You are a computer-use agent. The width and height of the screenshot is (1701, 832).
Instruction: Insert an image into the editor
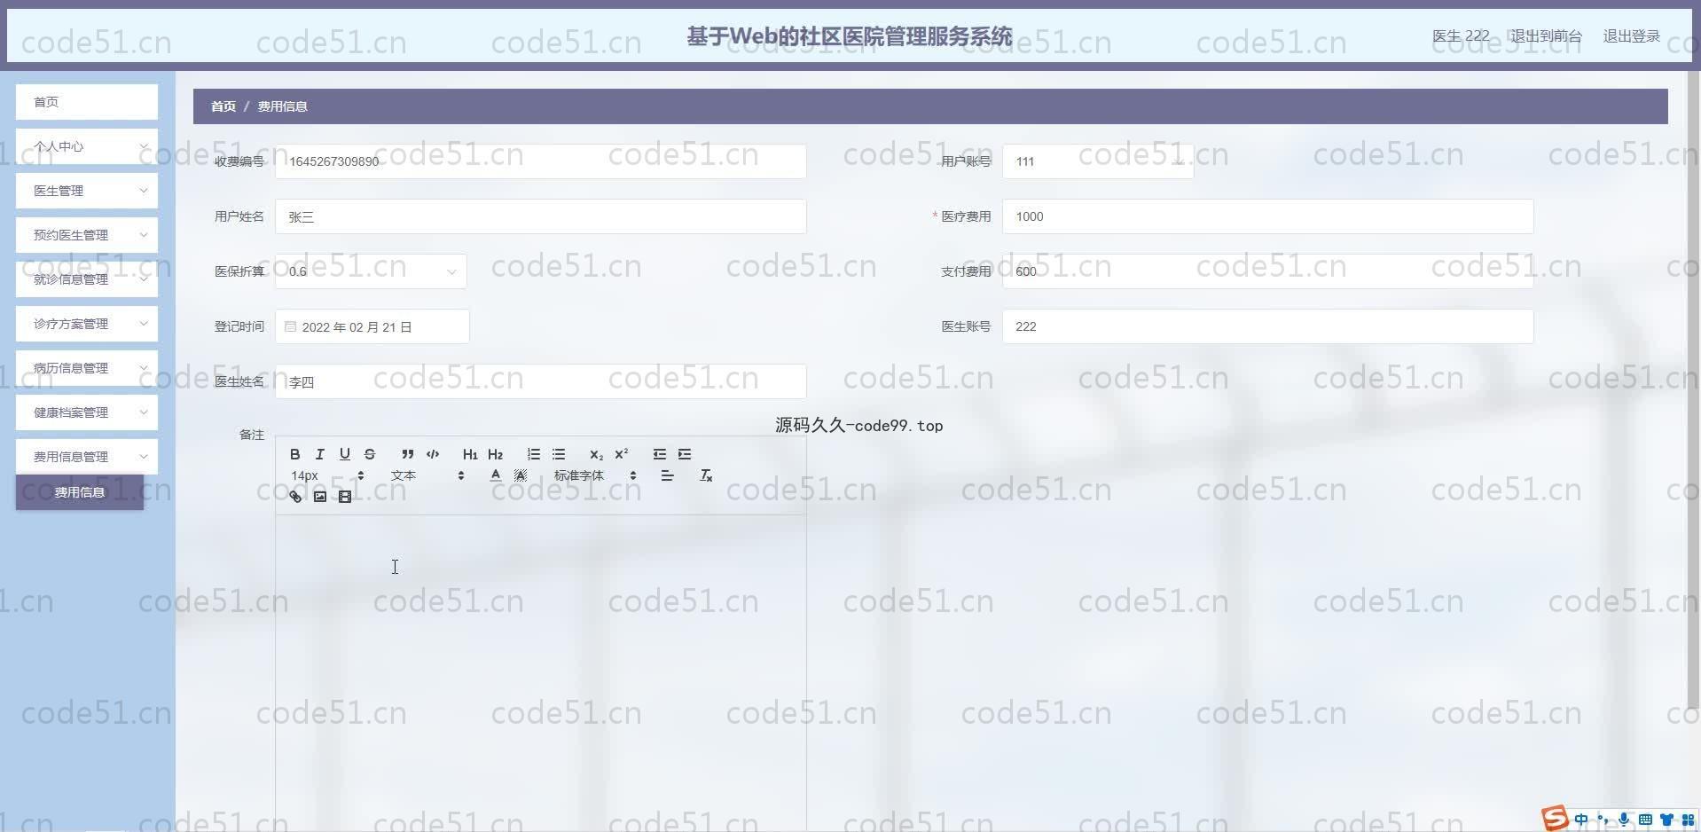pyautogui.click(x=320, y=497)
